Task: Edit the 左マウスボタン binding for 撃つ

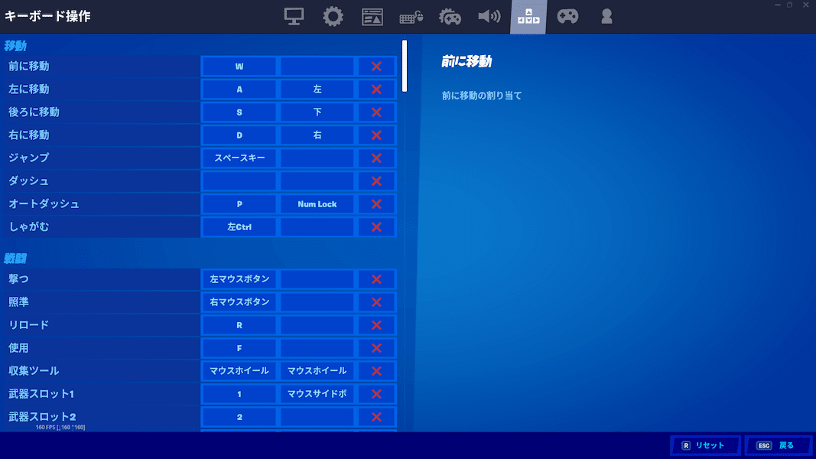Action: click(x=239, y=279)
